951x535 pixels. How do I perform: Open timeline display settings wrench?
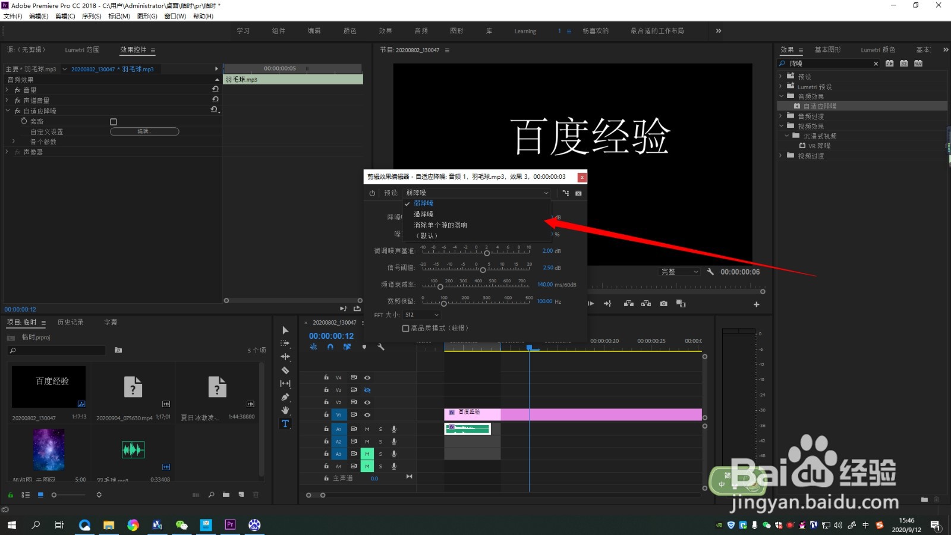coord(381,347)
